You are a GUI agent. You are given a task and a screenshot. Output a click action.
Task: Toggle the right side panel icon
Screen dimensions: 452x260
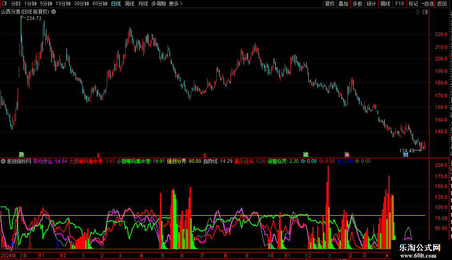[425, 12]
